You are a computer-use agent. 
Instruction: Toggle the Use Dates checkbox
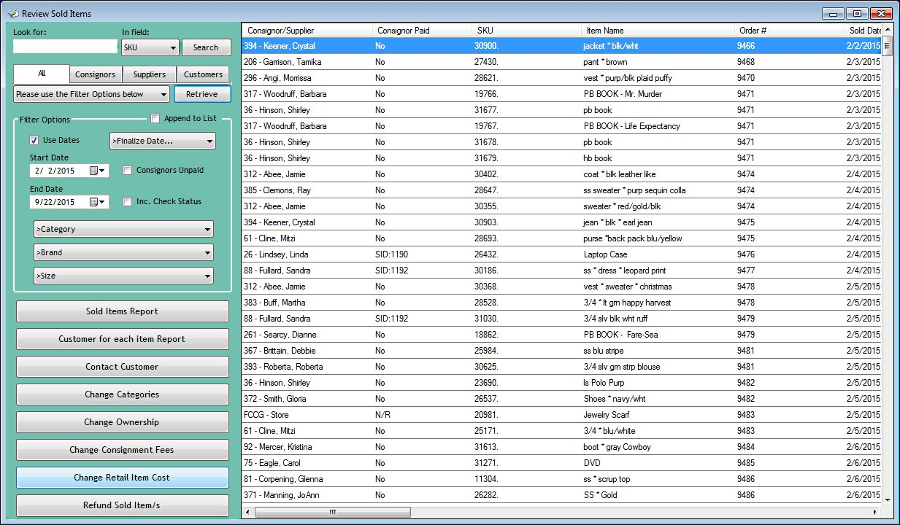click(34, 141)
